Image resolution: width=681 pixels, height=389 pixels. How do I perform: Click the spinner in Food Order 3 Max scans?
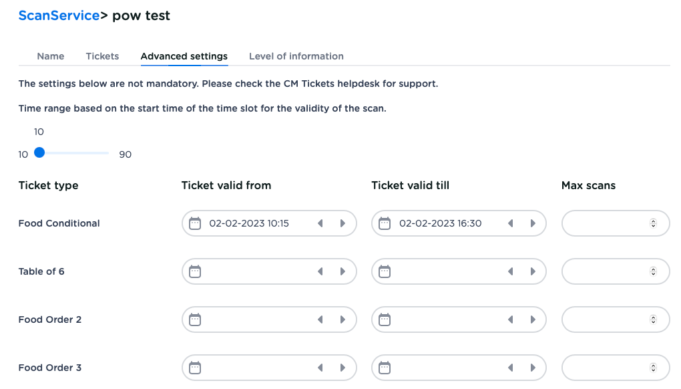[x=654, y=368]
